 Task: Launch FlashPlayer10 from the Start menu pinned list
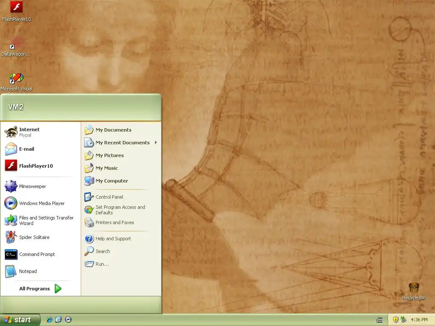pos(40,166)
